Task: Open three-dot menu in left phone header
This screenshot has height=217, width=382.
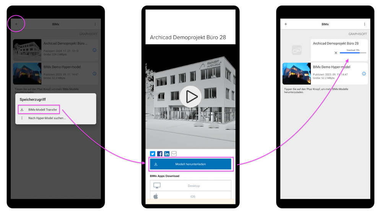Action: point(95,24)
